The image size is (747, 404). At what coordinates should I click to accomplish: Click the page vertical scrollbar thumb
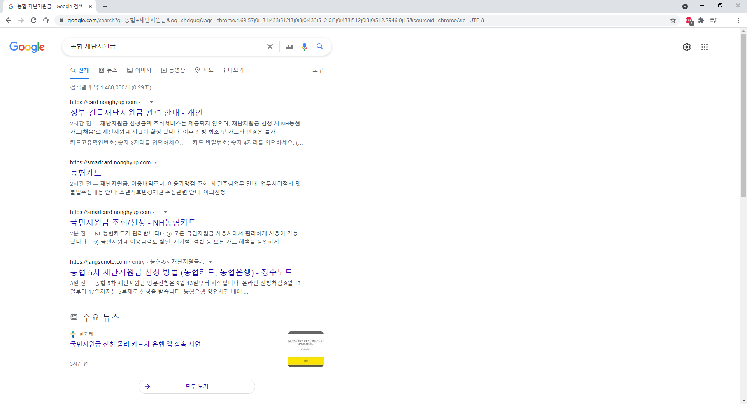click(743, 116)
